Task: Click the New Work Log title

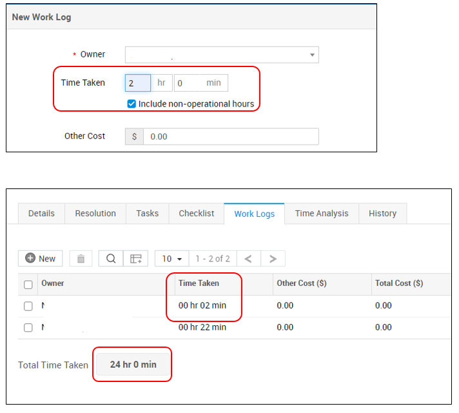Action: [41, 17]
